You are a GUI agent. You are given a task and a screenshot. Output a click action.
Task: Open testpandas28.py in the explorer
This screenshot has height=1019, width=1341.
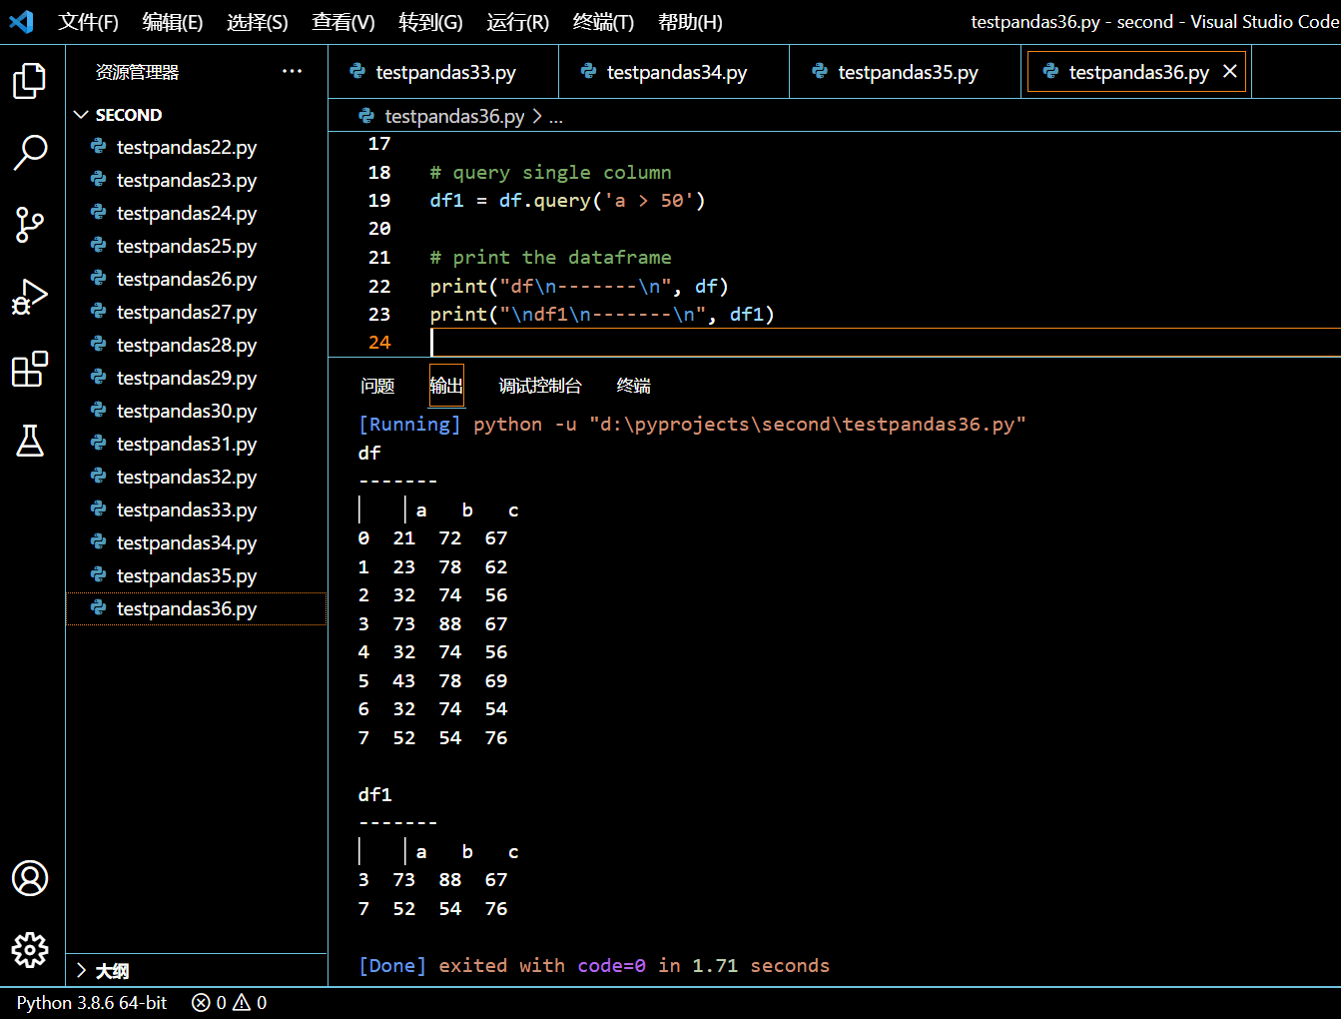click(196, 345)
